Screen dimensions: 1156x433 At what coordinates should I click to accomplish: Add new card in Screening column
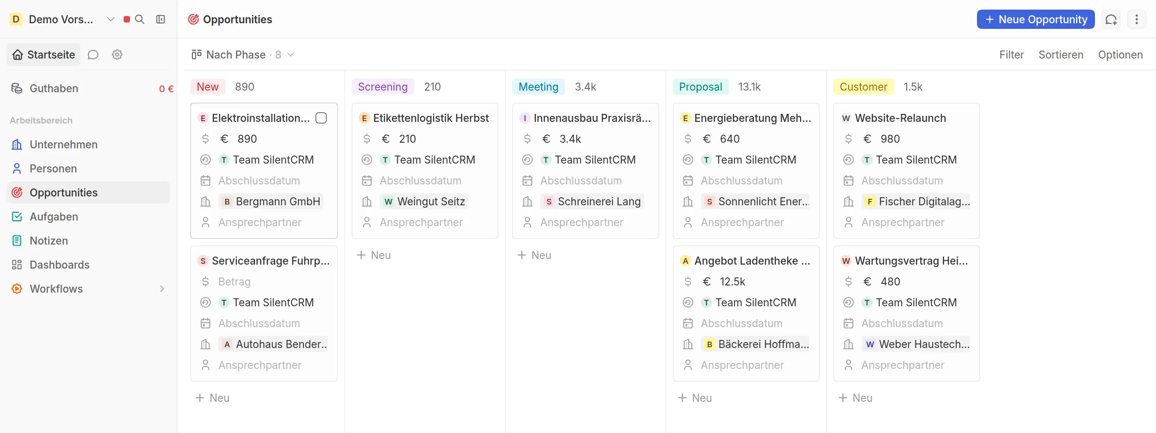(374, 255)
